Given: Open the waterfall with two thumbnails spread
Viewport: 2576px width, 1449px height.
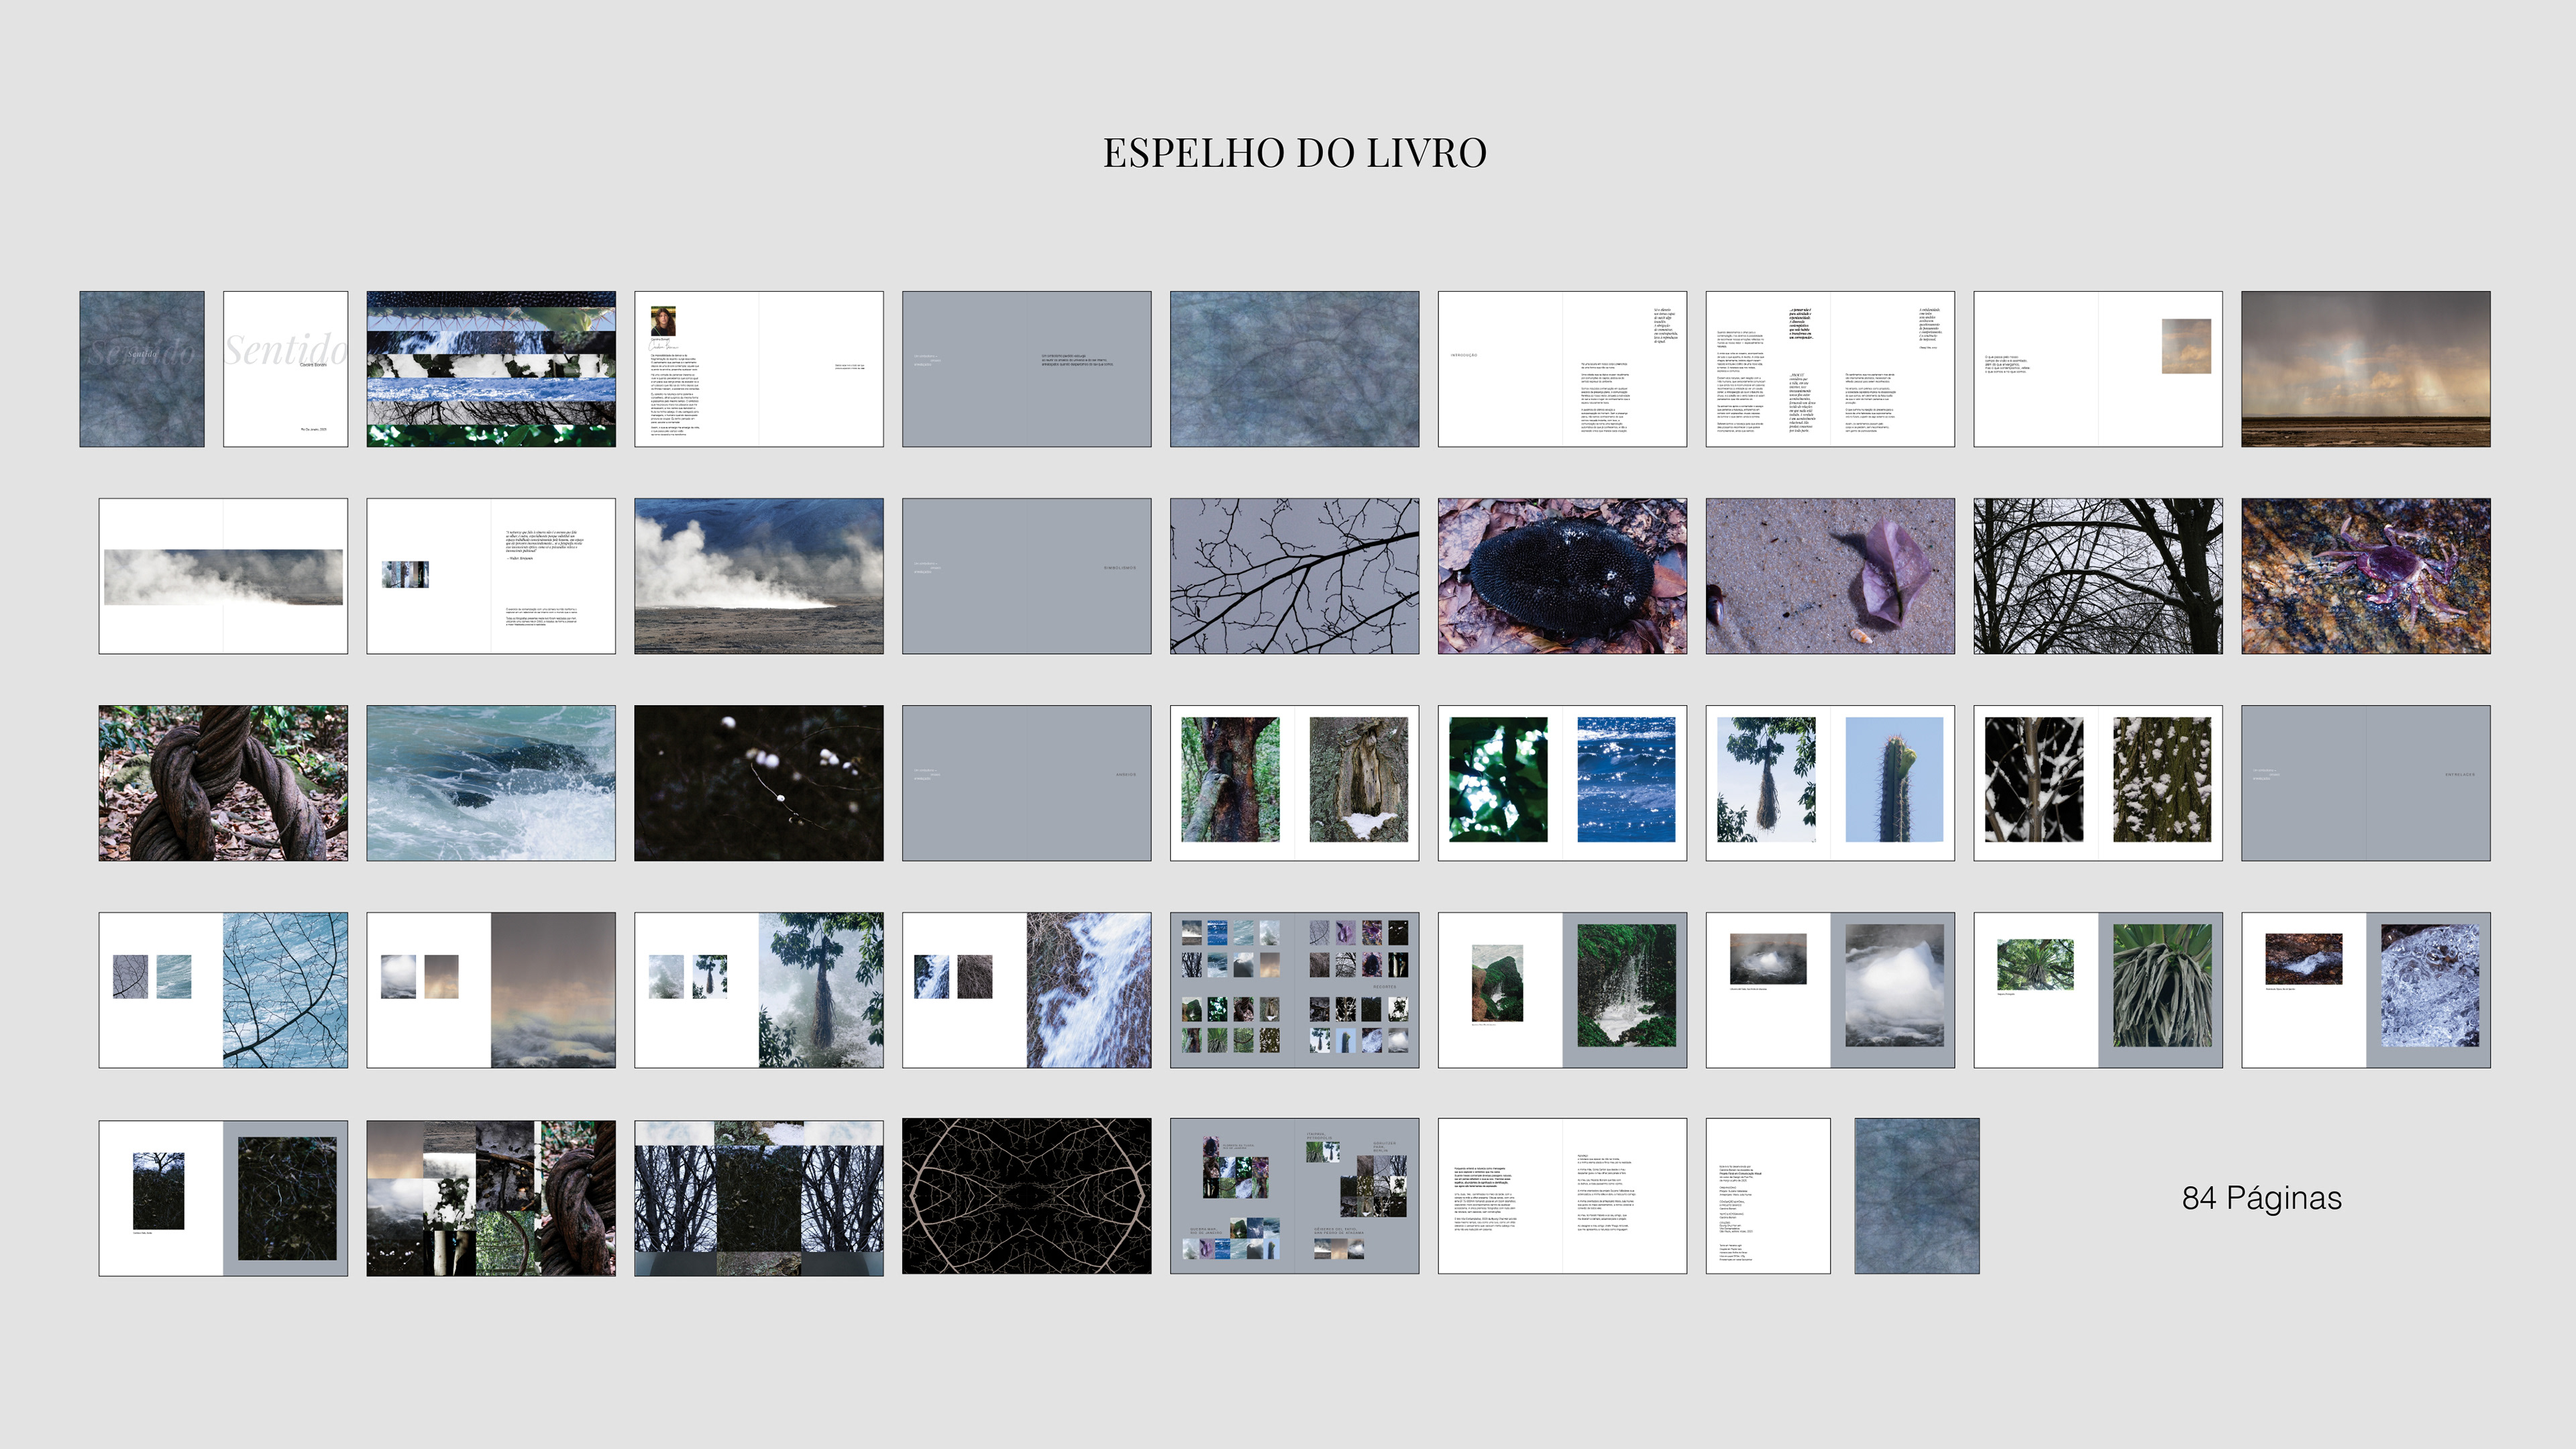Looking at the screenshot, I should (x=1026, y=990).
